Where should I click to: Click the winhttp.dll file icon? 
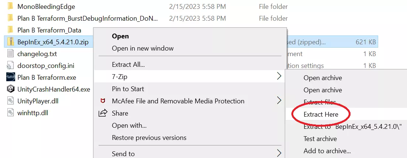[x=10, y=113]
